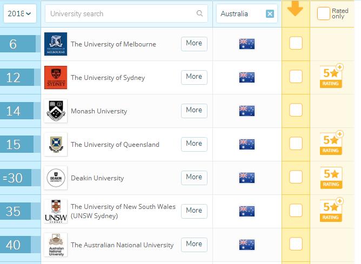Image resolution: width=361 pixels, height=264 pixels.
Task: Click the University search input field
Action: (122, 13)
